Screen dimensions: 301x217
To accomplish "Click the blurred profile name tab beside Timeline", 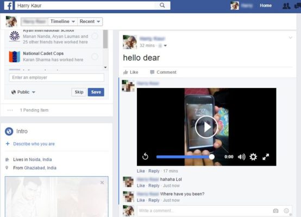I will pyautogui.click(x=35, y=22).
